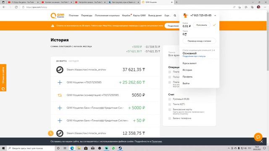Switch to Настройки канала YouTube tab
Screen dimensions: 269x151
[x=91, y=2]
